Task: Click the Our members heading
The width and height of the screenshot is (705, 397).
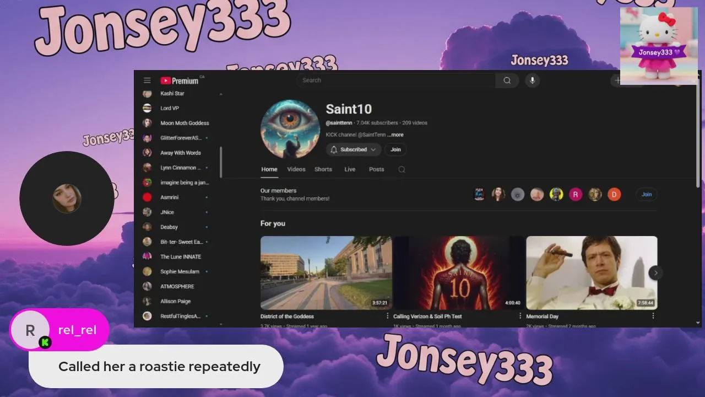Action: [x=278, y=191]
